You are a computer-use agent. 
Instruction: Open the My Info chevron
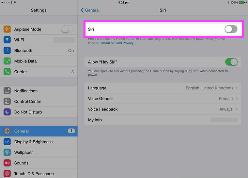[x=236, y=120]
